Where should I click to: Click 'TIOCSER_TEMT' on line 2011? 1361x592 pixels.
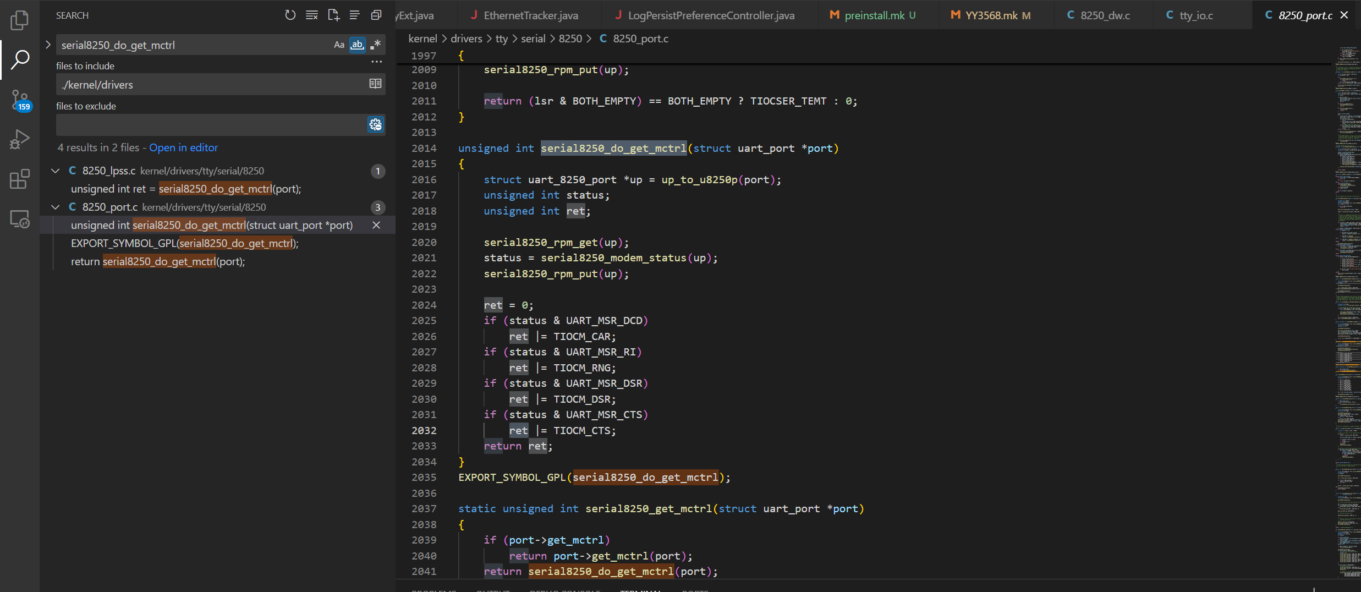click(x=788, y=101)
